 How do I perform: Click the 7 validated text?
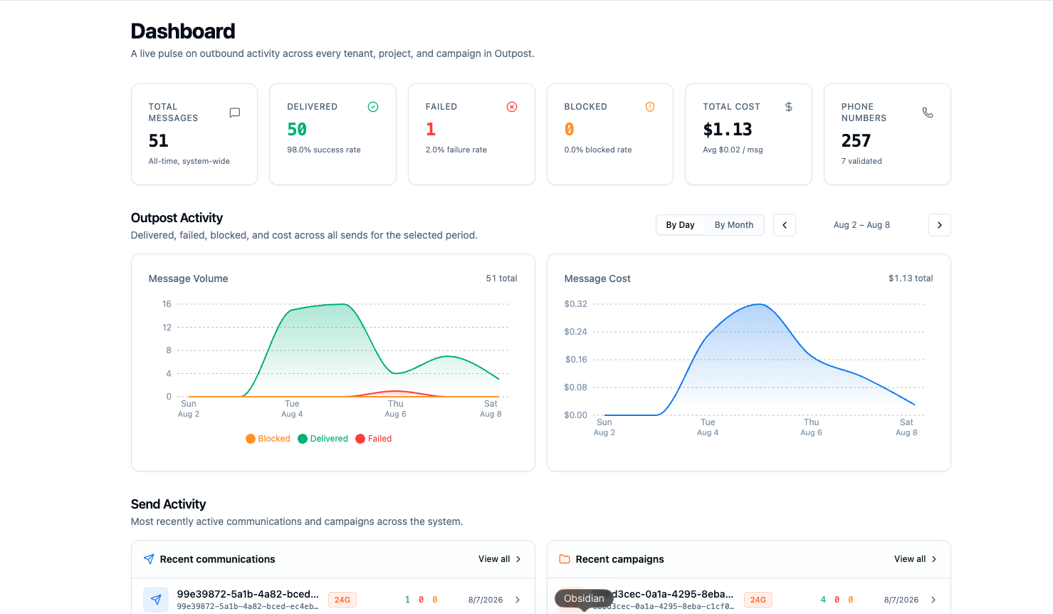click(861, 161)
